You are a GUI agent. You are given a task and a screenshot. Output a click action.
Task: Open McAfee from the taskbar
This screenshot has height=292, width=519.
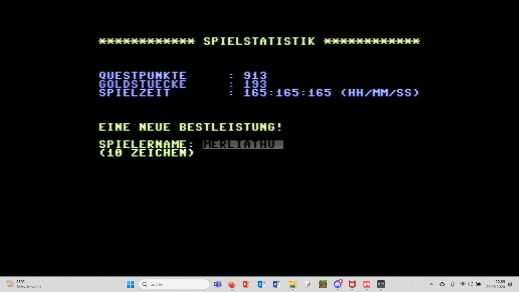(x=352, y=284)
